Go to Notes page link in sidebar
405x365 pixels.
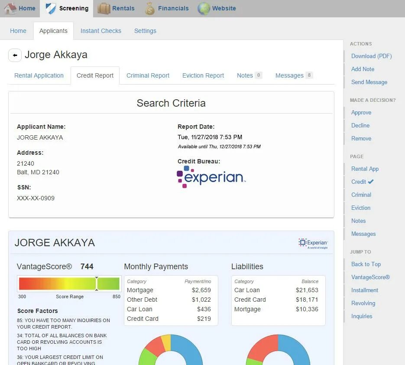pyautogui.click(x=359, y=221)
